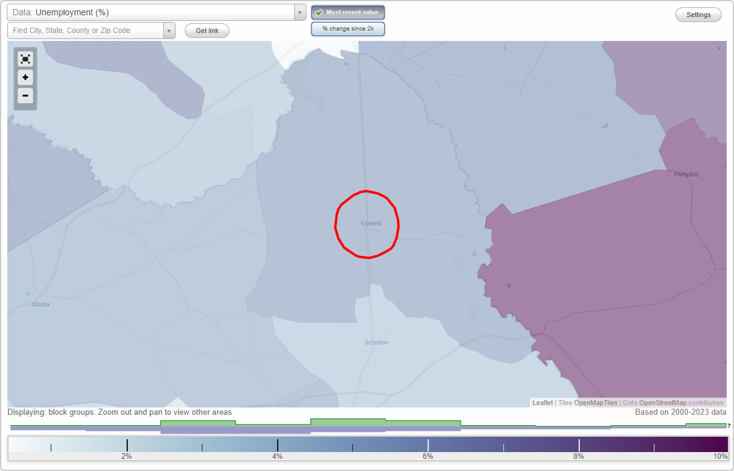Viewport: 734px width, 471px height.
Task: Click the Get link button
Action: [207, 31]
